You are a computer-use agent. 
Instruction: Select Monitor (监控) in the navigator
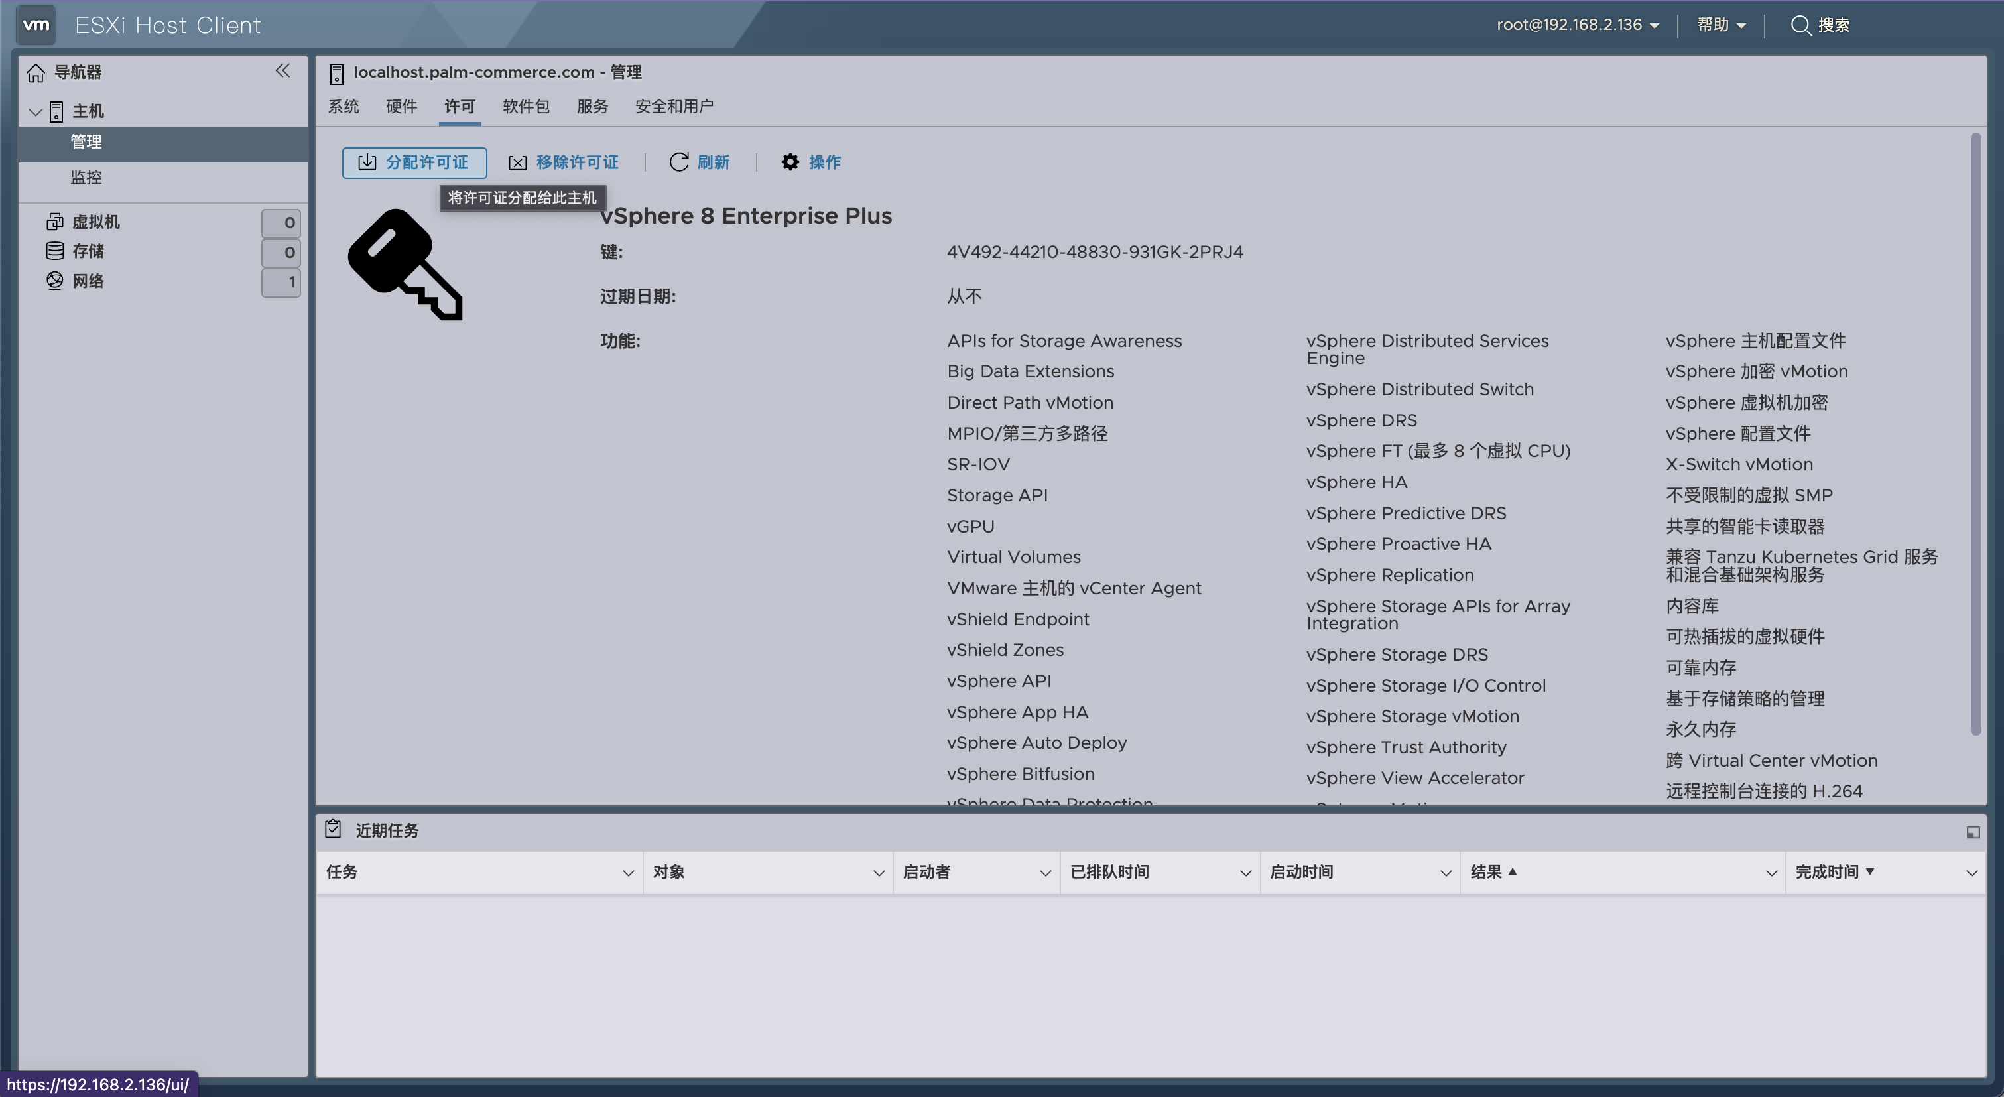tap(86, 177)
